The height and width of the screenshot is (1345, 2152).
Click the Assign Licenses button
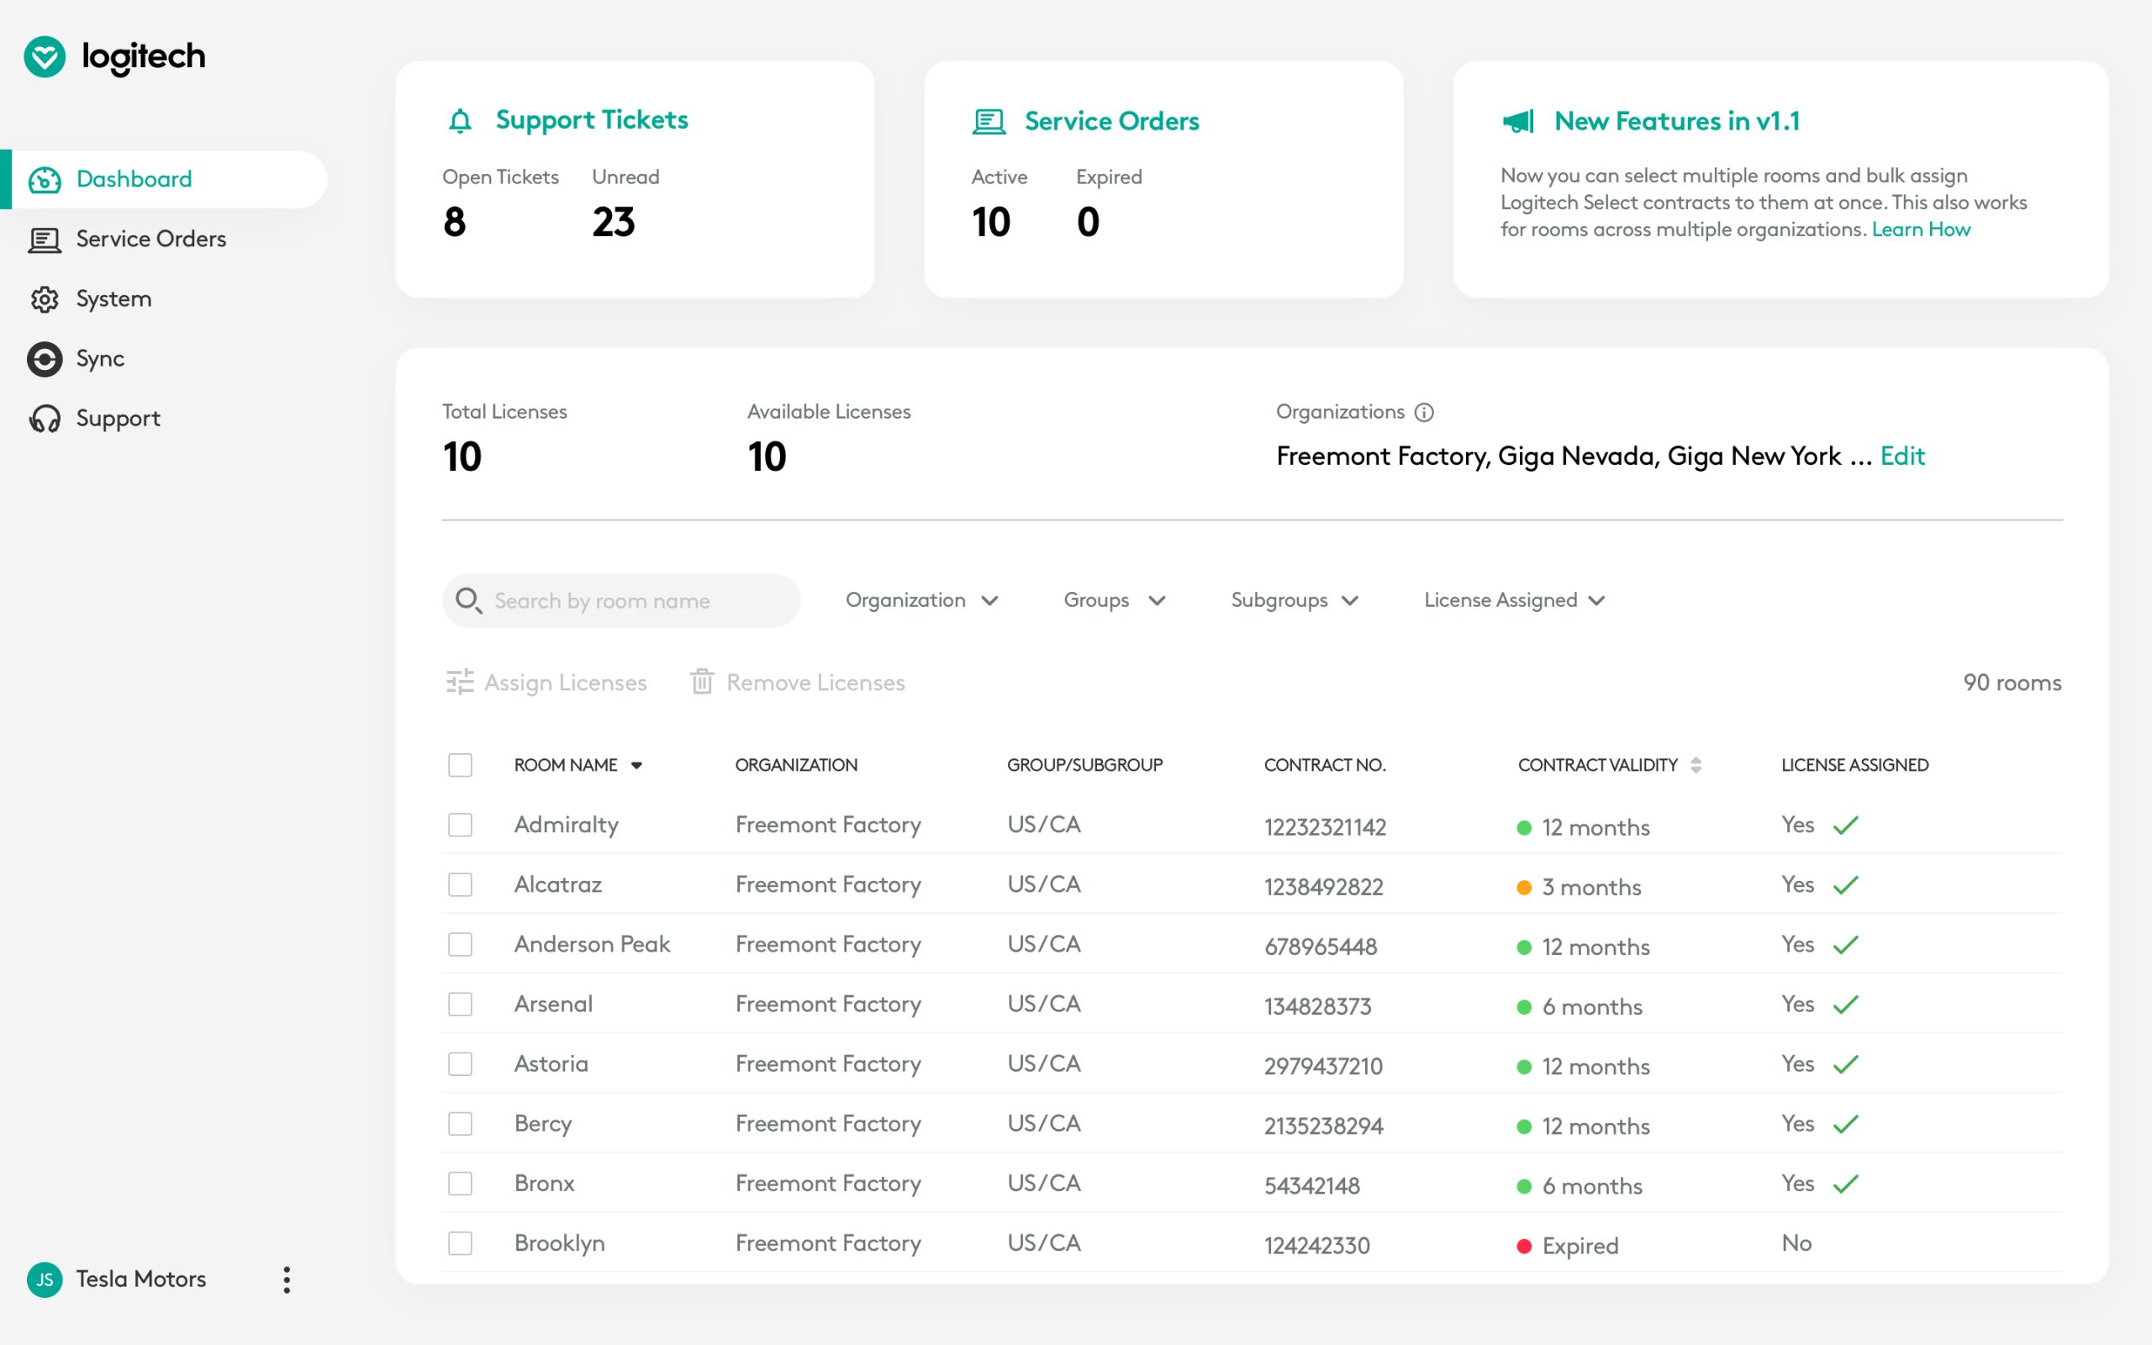546,683
